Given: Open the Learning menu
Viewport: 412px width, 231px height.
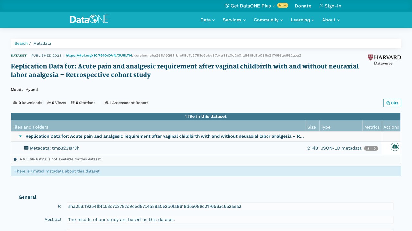Looking at the screenshot, I should click(303, 20).
